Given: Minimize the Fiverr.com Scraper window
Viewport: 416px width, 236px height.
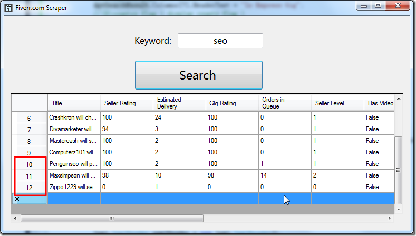Looking at the screenshot, I should (364, 6).
